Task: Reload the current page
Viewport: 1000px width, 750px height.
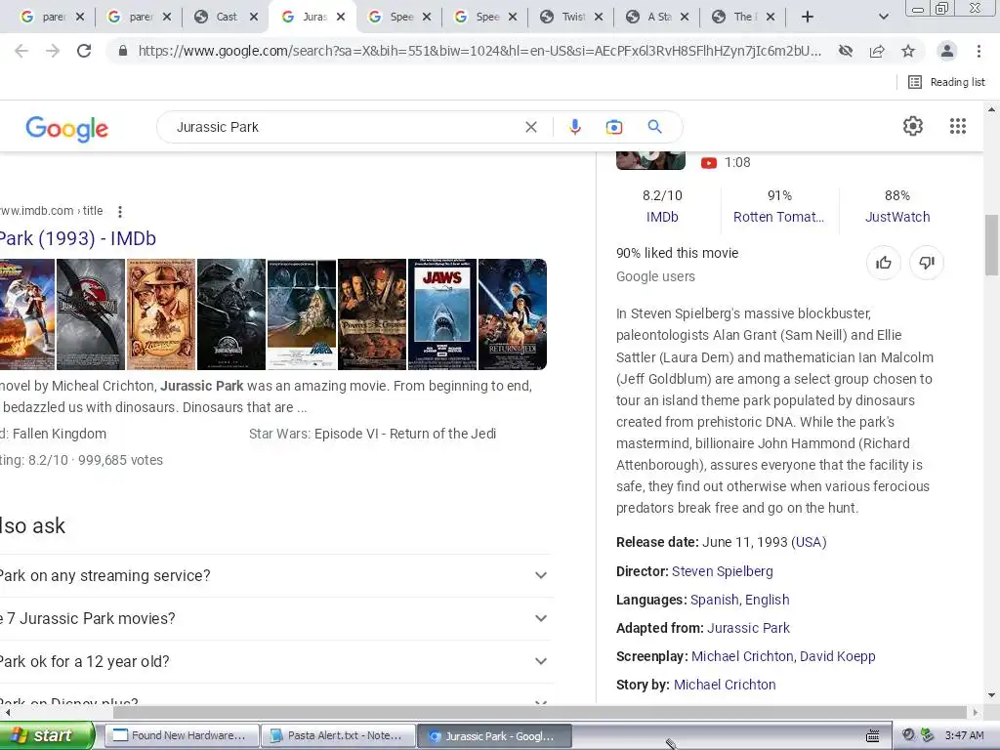Action: (x=84, y=51)
